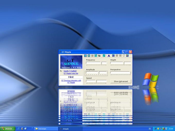This screenshot has height=131, width=175.
Task: Click the Height slider track
Action: click(120, 63)
